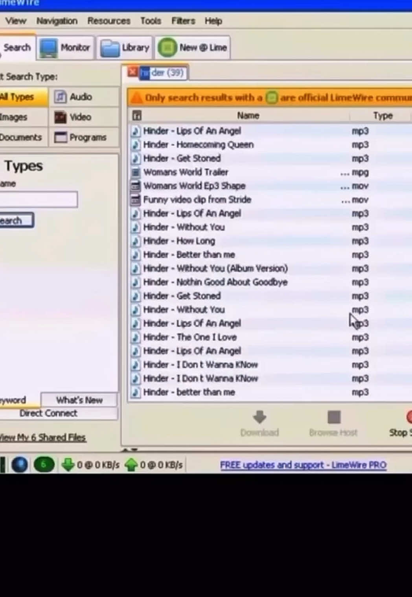Open the Help menu

(213, 21)
